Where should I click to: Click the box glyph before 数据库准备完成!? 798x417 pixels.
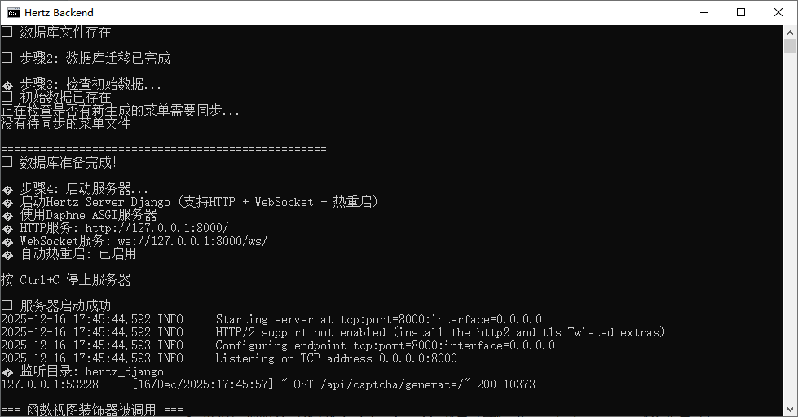click(x=7, y=162)
